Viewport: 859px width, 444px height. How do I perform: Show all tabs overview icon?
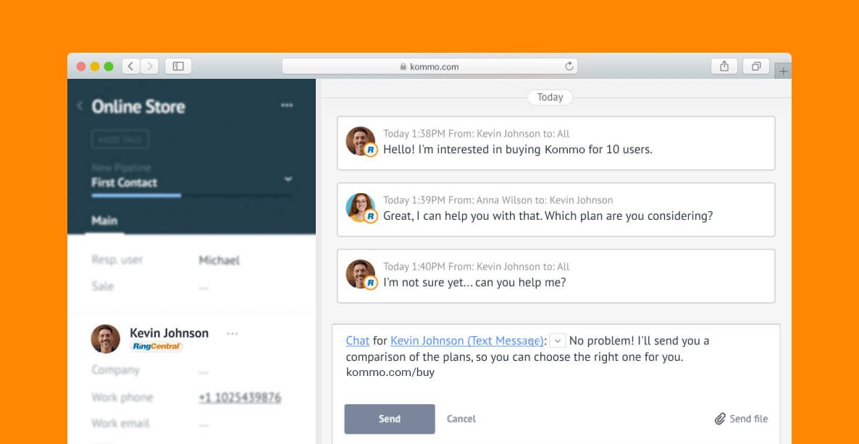click(x=755, y=67)
